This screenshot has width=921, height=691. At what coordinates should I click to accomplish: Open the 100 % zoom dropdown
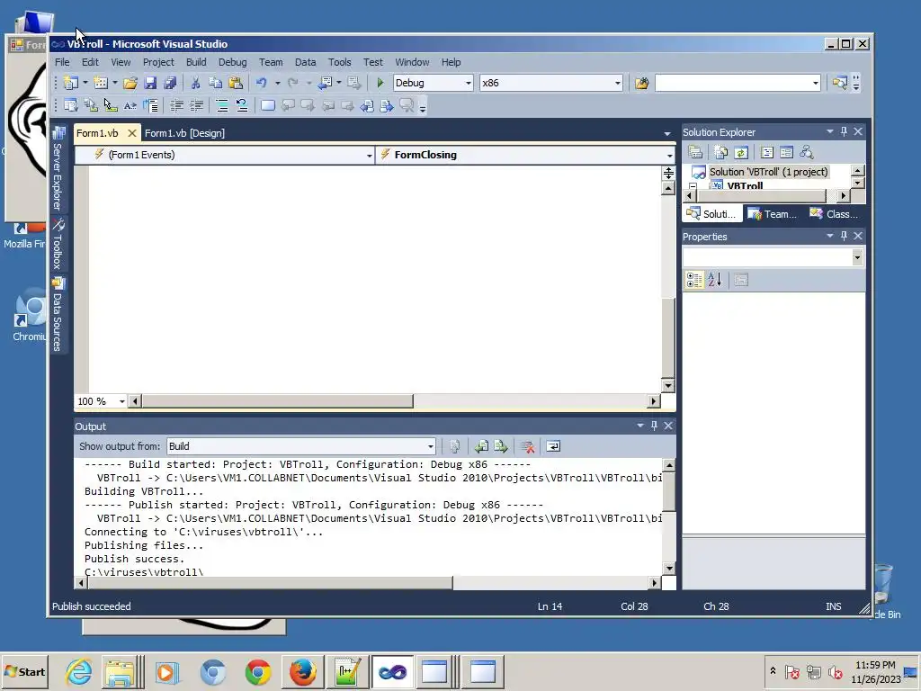click(121, 401)
